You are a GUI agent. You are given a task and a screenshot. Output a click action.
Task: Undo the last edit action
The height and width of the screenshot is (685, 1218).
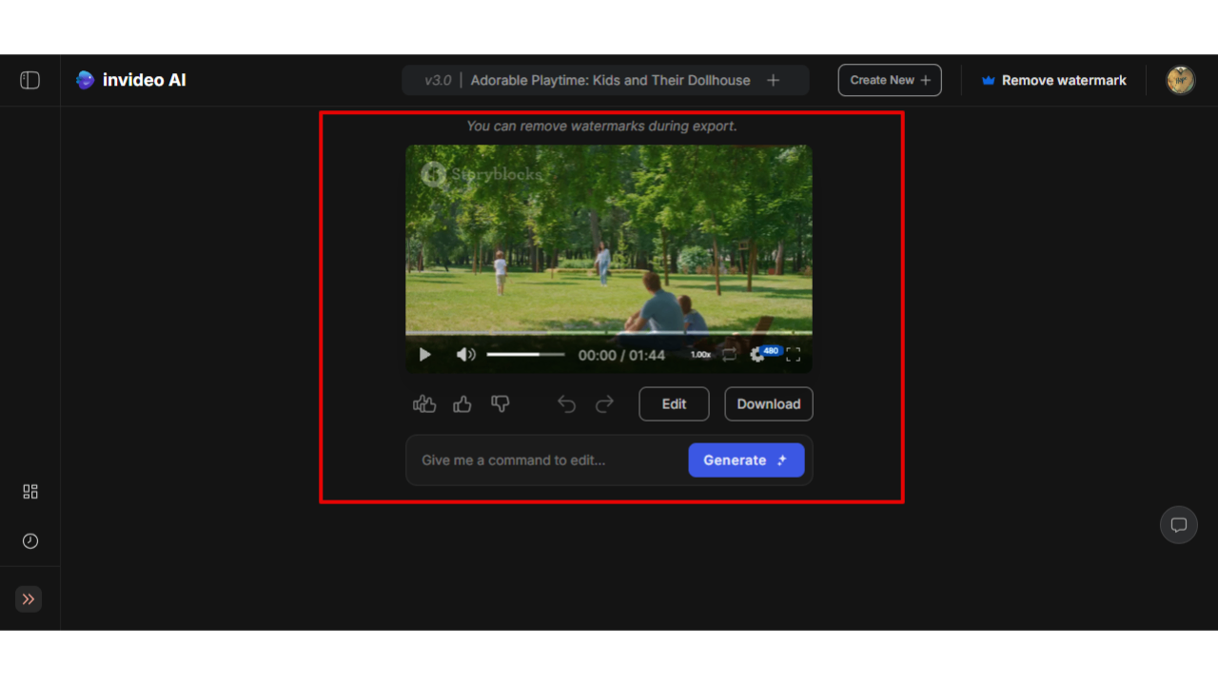[x=566, y=403]
